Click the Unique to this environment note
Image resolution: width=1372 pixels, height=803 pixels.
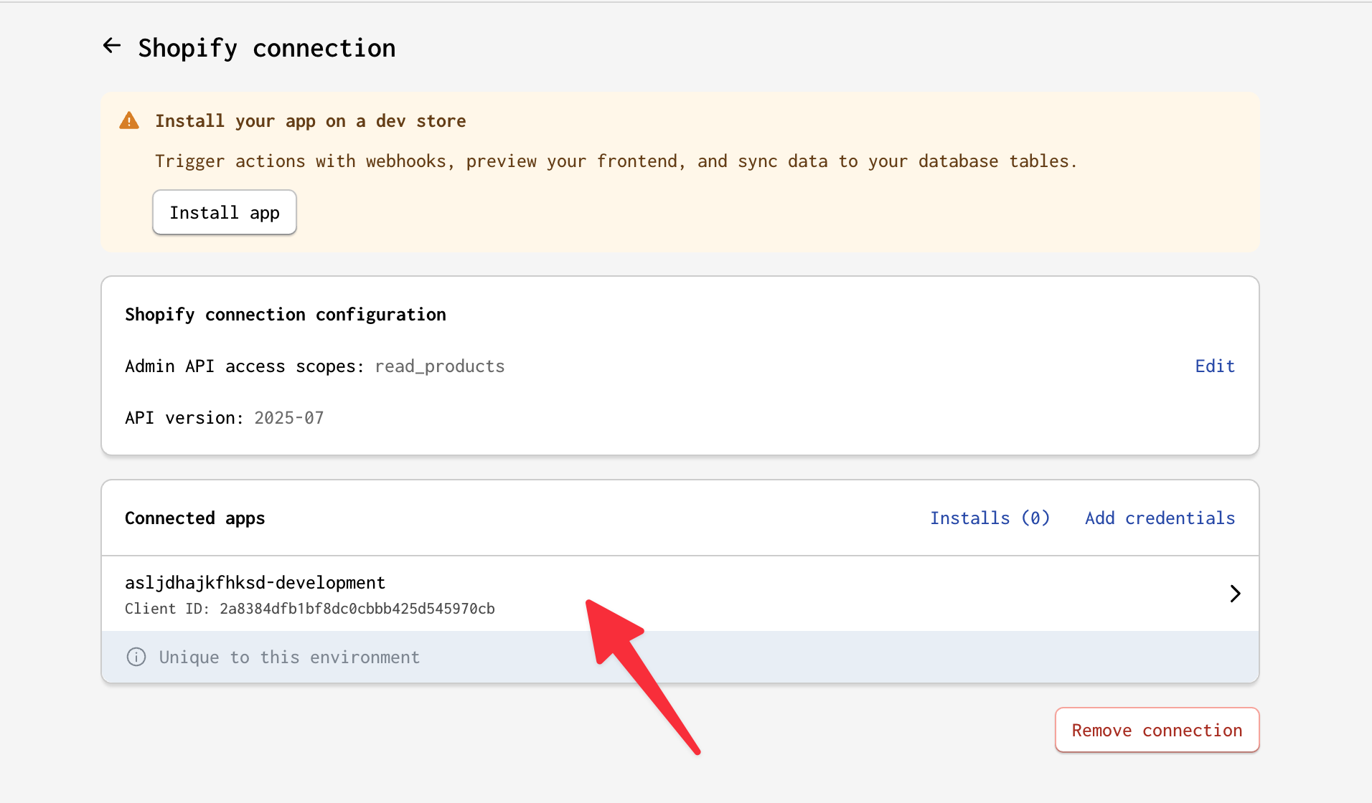(x=289, y=657)
